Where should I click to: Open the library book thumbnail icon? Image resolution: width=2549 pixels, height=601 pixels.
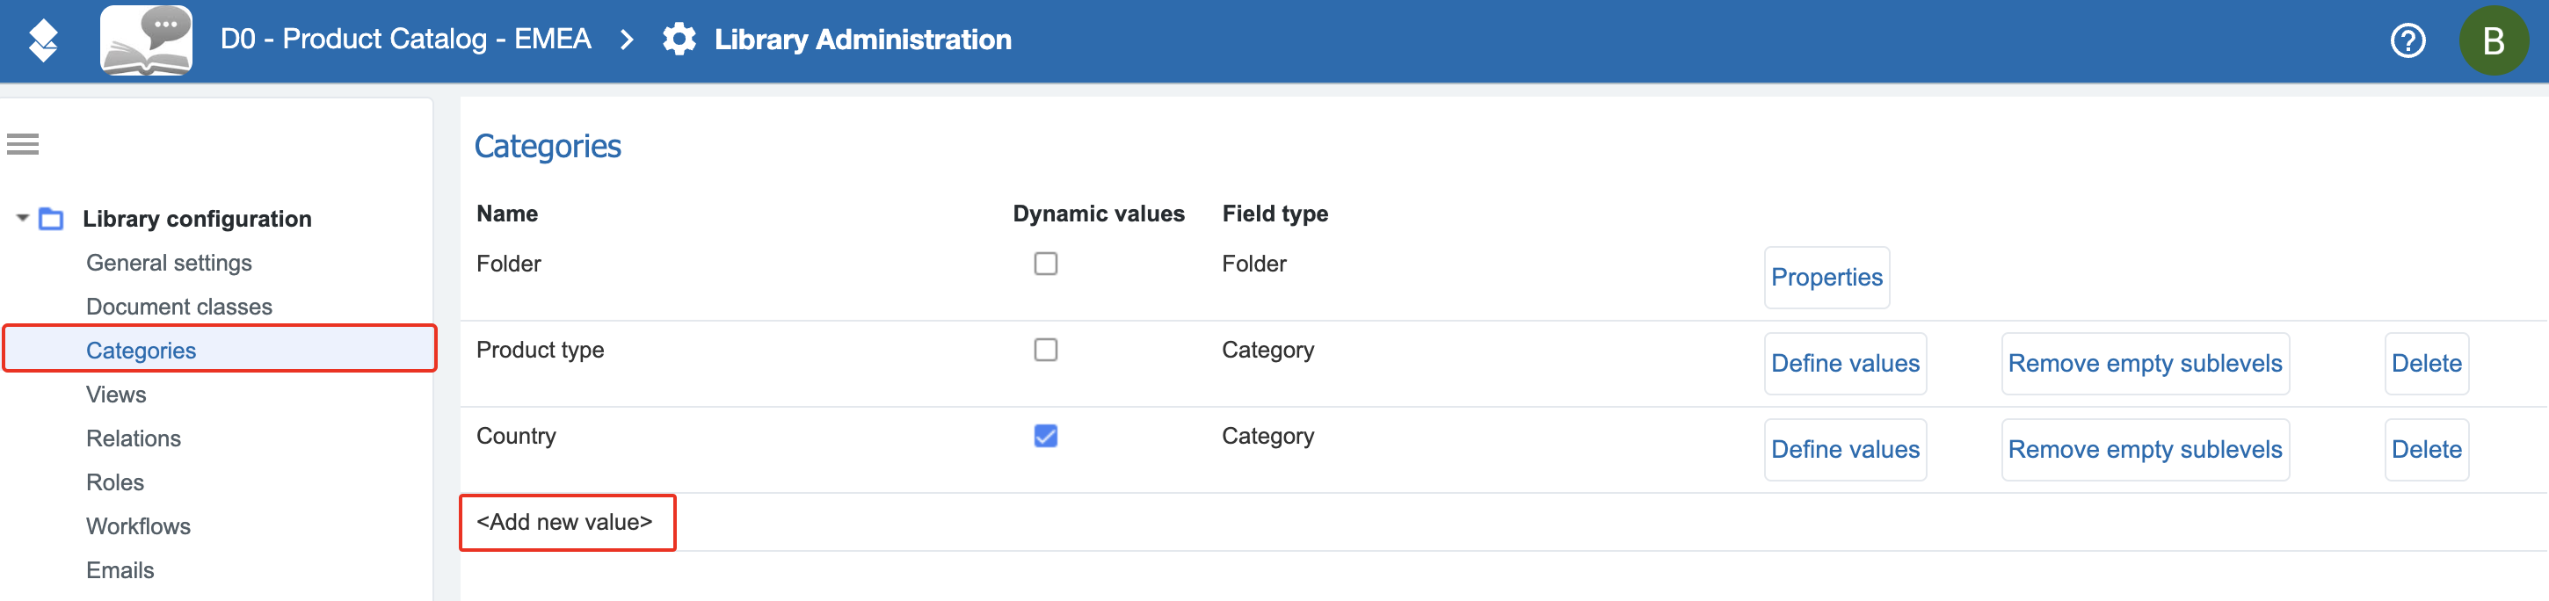click(147, 40)
